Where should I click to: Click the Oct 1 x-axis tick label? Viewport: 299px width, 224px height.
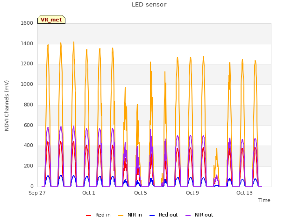click(89, 193)
